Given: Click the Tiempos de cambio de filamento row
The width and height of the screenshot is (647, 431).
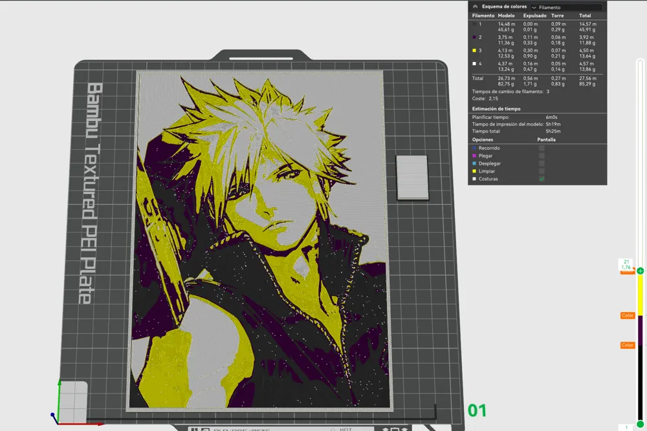Looking at the screenshot, I should coord(511,92).
